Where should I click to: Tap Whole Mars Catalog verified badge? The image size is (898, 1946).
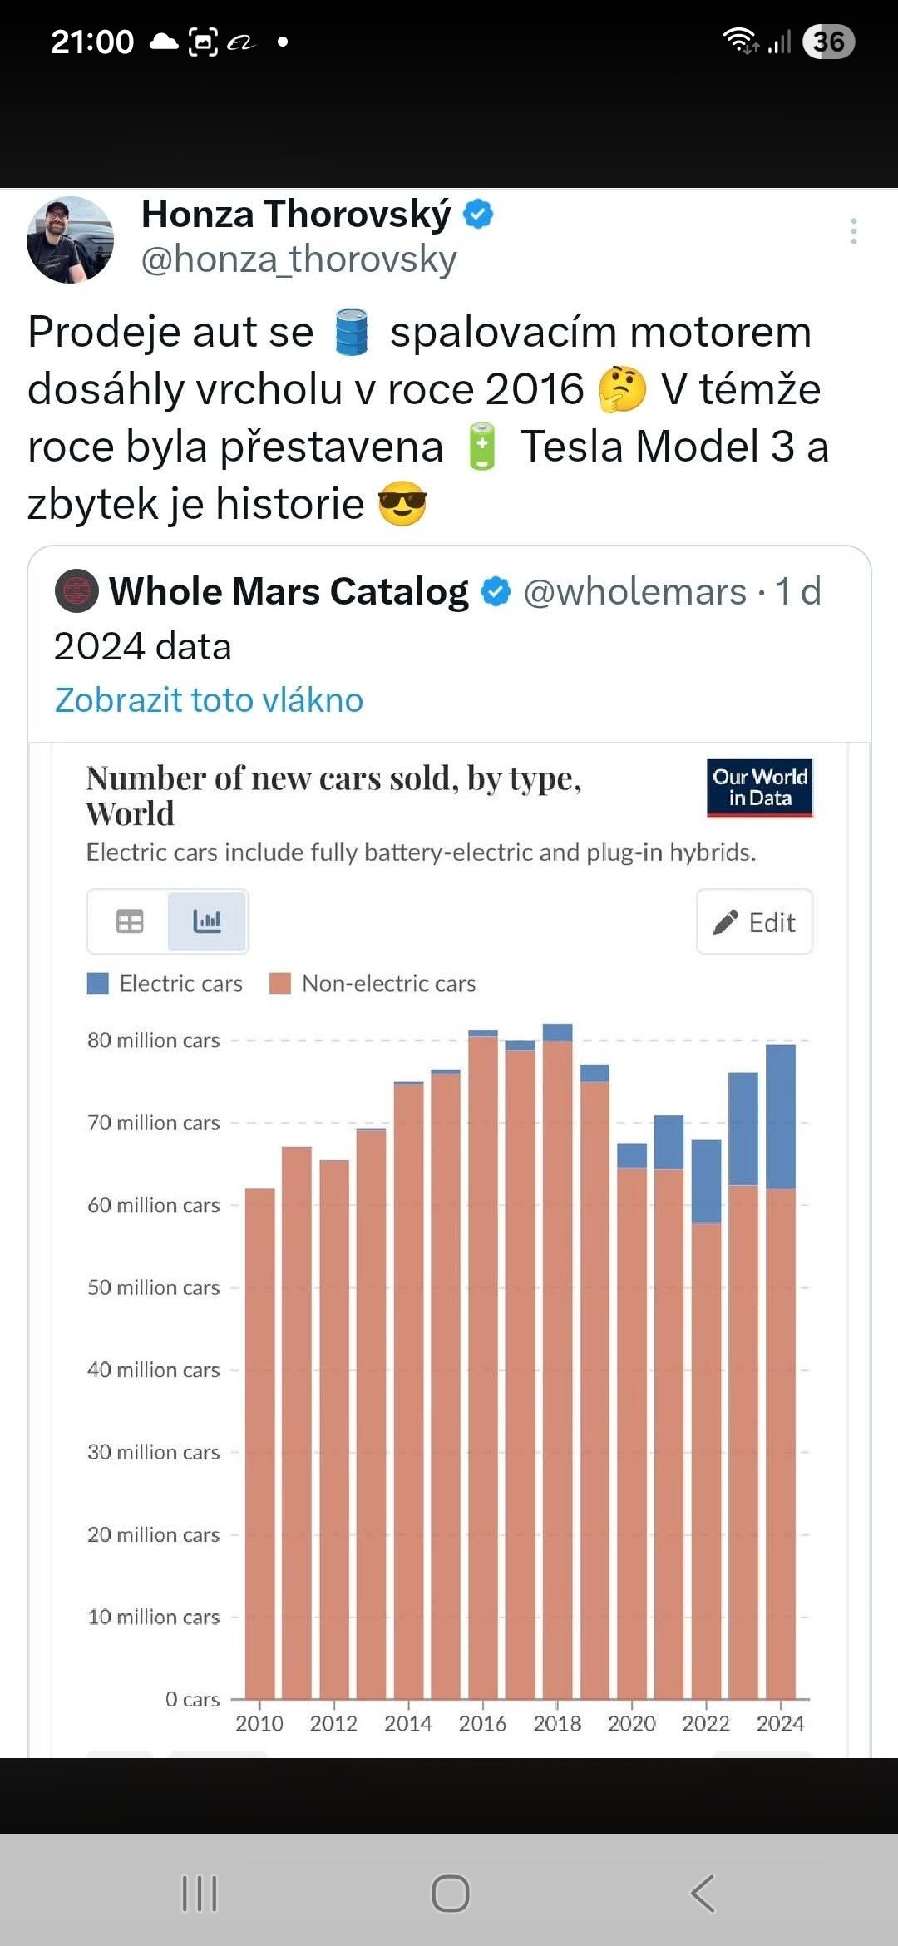click(x=496, y=592)
